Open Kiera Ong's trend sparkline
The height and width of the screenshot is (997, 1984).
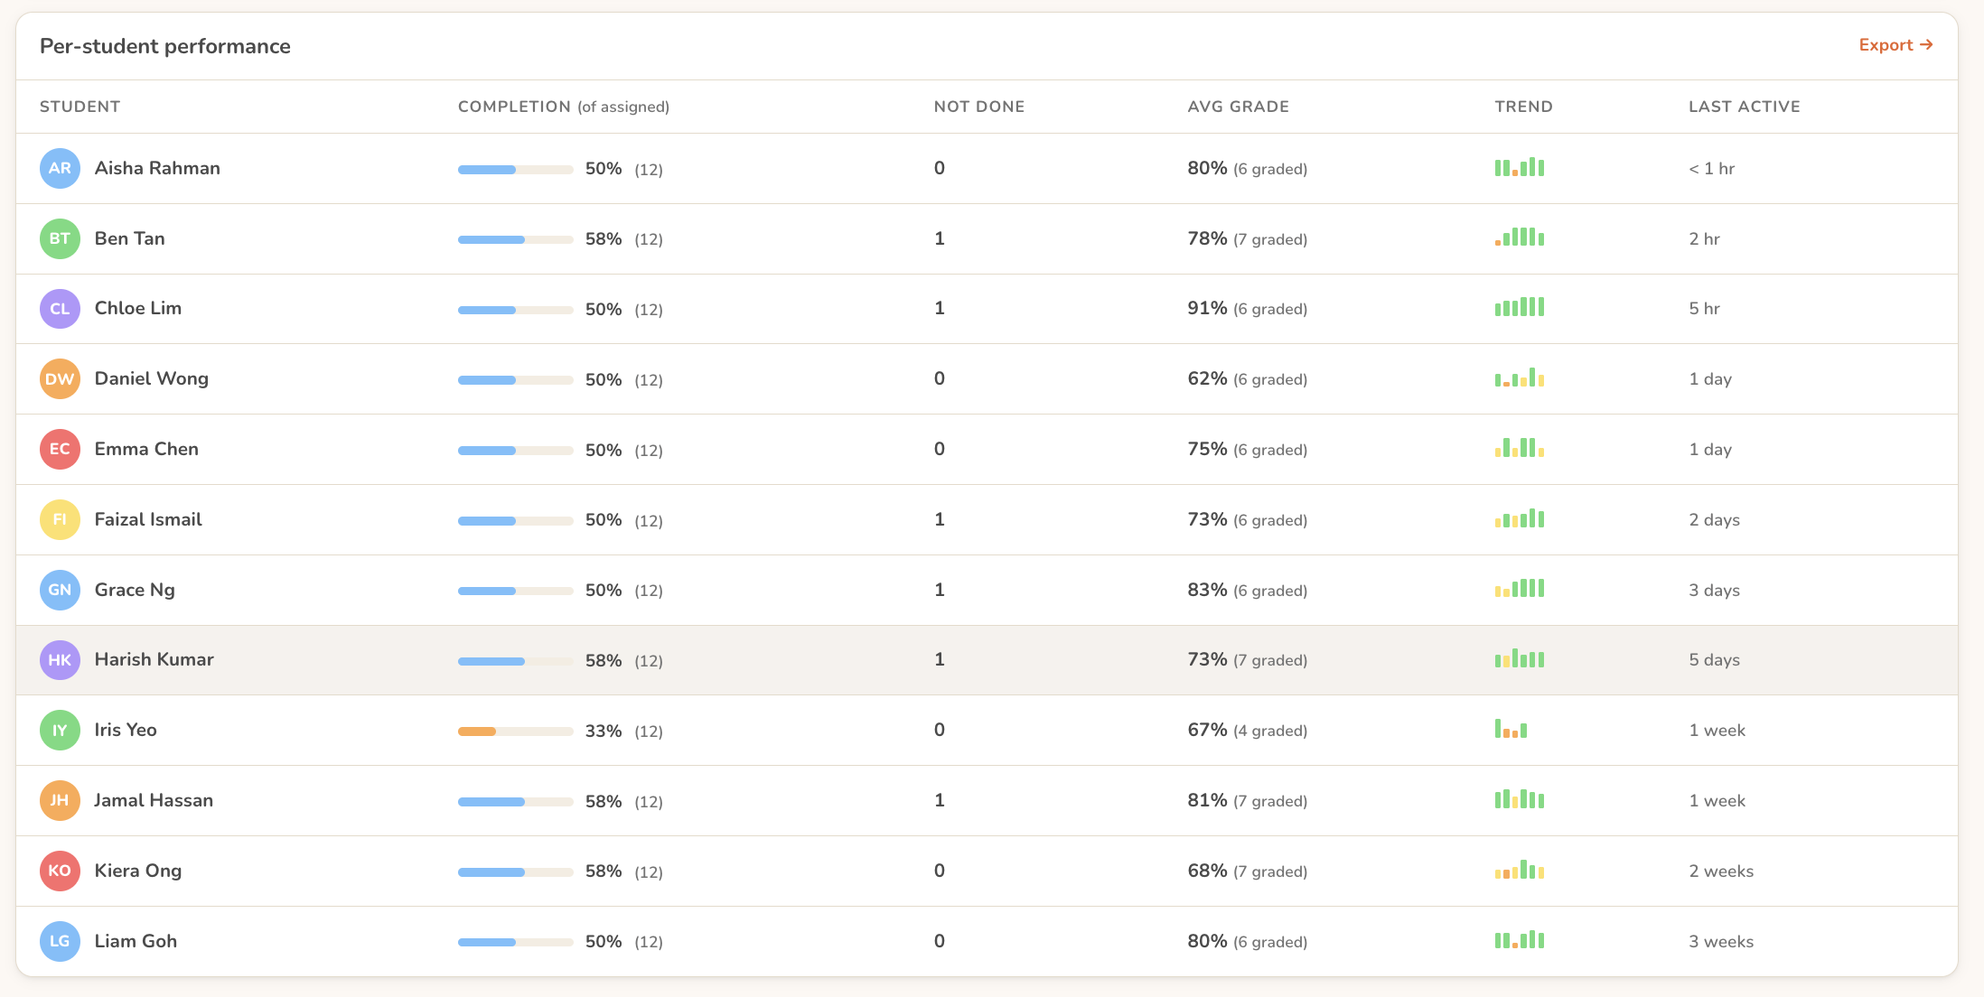(1520, 870)
